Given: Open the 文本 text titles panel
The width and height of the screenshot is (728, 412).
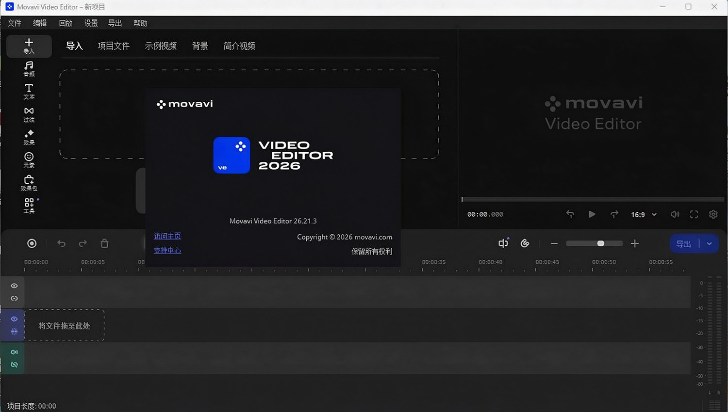Looking at the screenshot, I should click(29, 92).
